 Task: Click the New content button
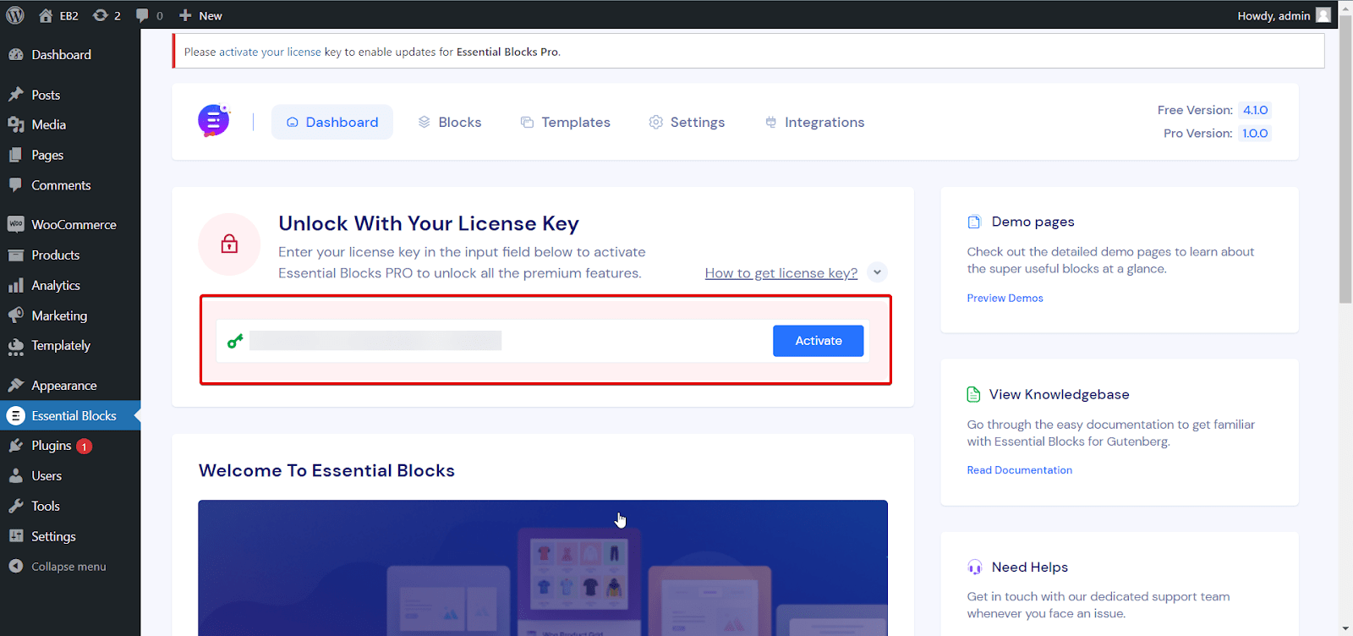(x=200, y=15)
